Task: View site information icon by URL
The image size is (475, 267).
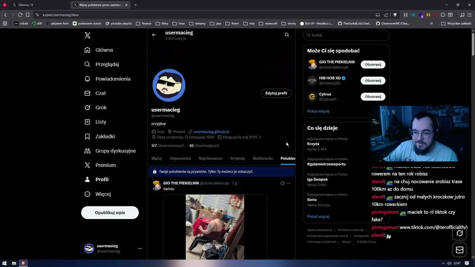Action: (x=37, y=15)
